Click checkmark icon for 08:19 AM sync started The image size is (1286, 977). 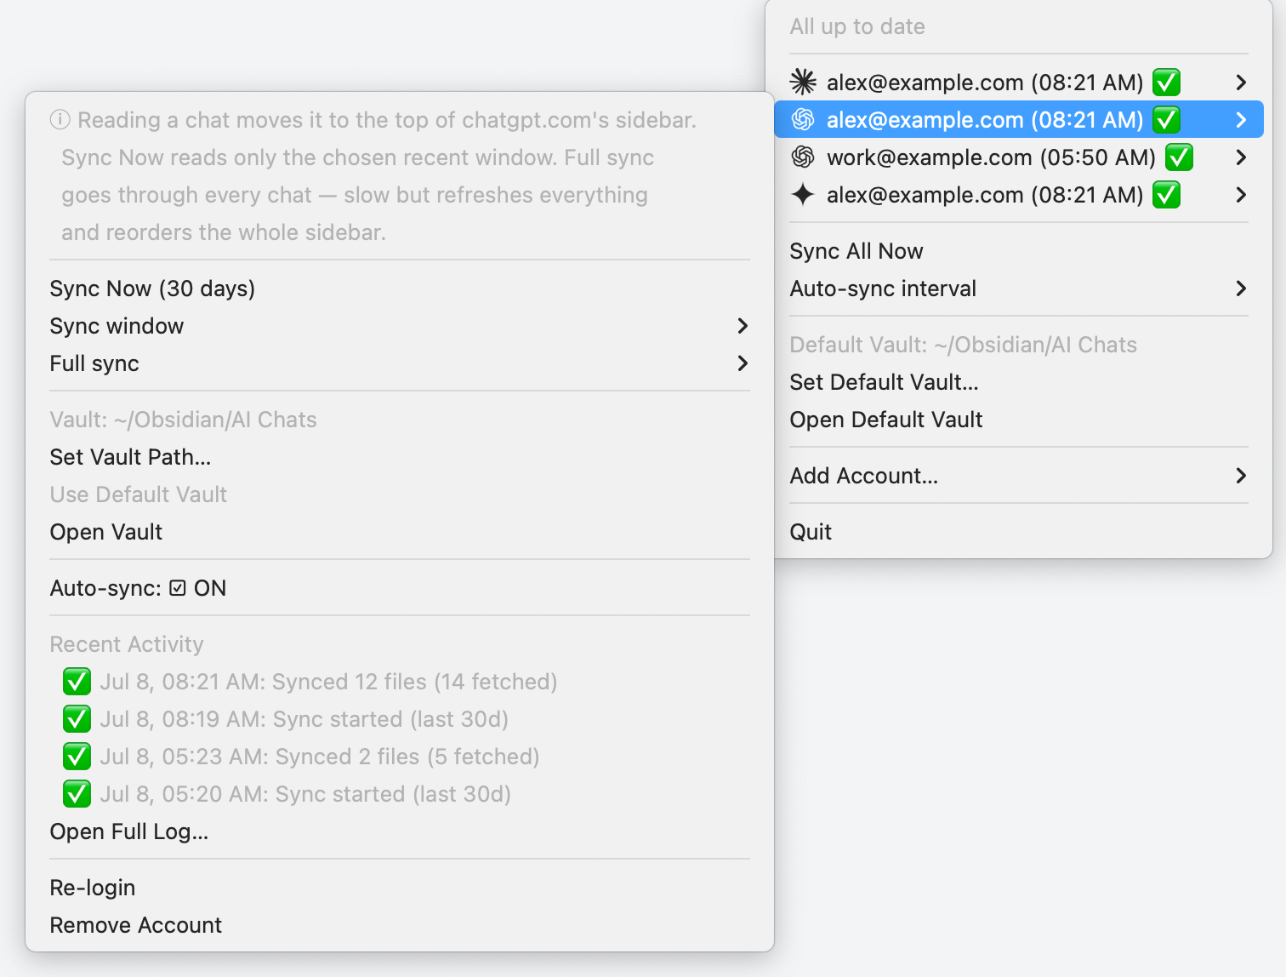click(77, 719)
